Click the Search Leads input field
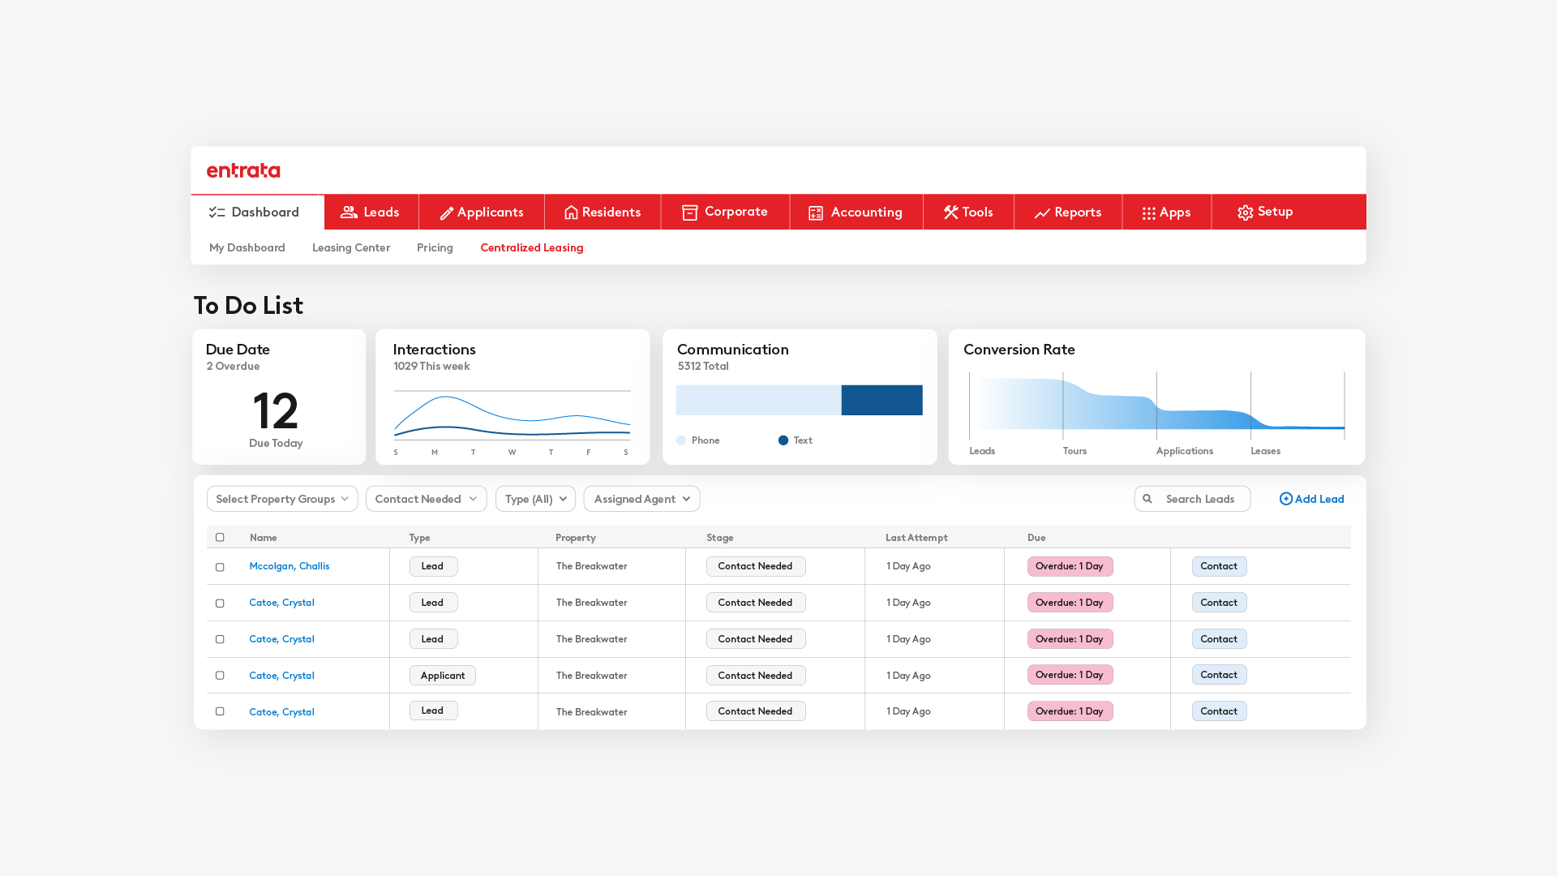This screenshot has width=1557, height=876. point(1201,499)
